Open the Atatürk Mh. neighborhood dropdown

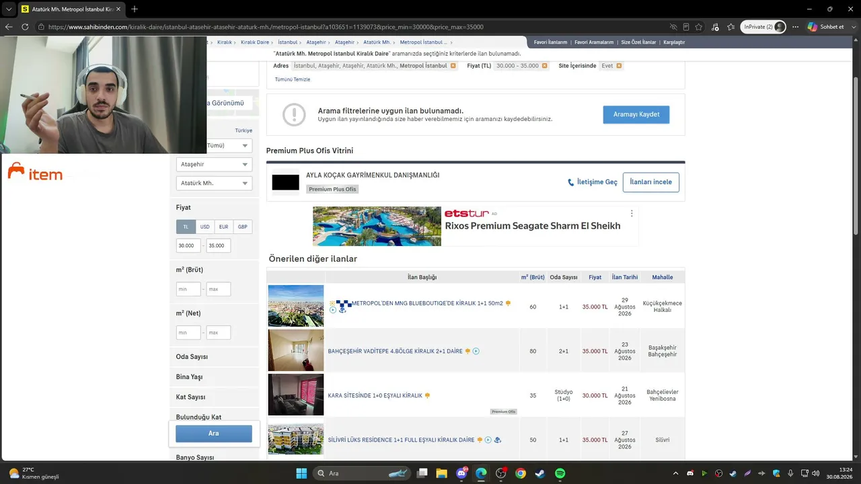(214, 183)
